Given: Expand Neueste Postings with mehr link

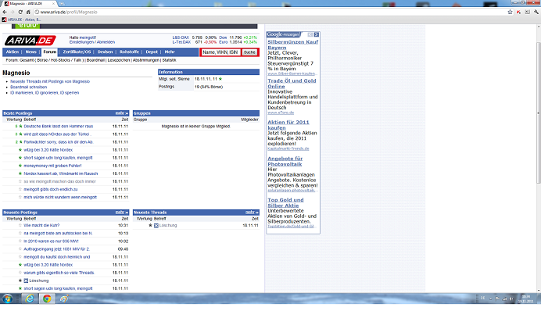Looking at the screenshot, I should [121, 213].
